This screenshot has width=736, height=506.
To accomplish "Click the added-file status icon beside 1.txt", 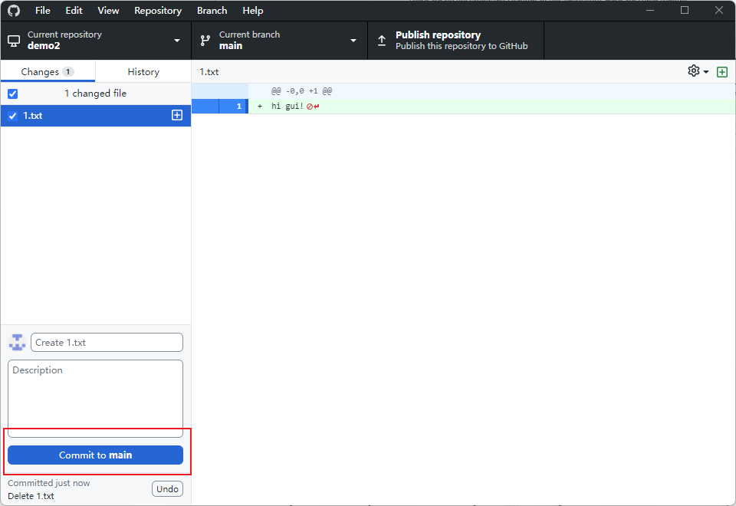I will [x=177, y=115].
